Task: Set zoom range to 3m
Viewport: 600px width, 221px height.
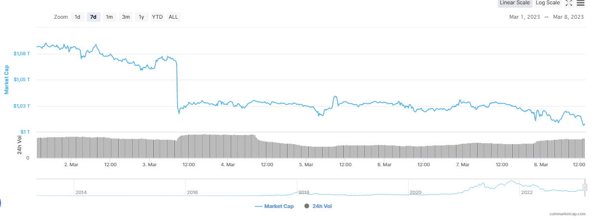Action: (126, 17)
